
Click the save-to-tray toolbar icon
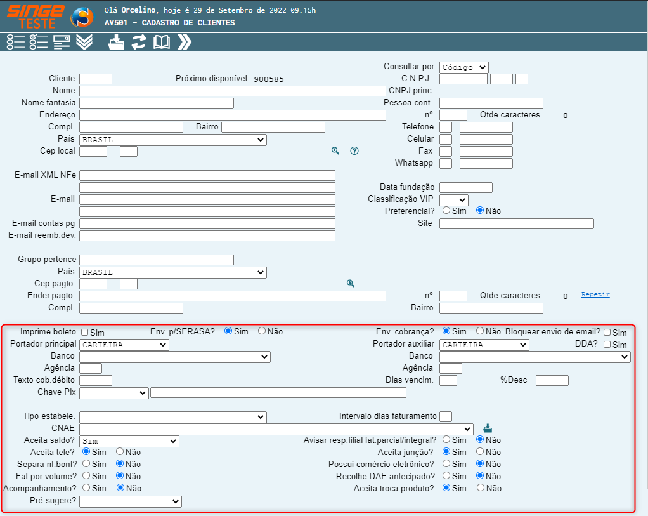116,43
